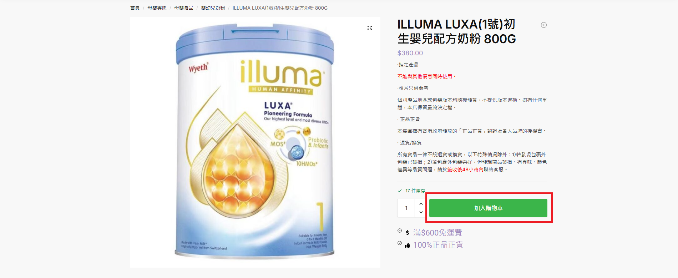Click the dollar sign icon for free shipping
Viewport: 678px width, 278px height.
408,233
